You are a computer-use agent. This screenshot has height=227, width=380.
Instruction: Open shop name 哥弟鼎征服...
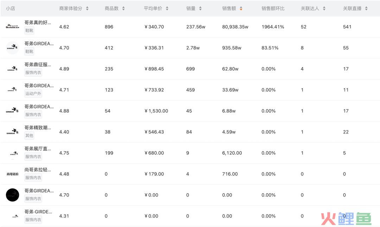(x=38, y=65)
